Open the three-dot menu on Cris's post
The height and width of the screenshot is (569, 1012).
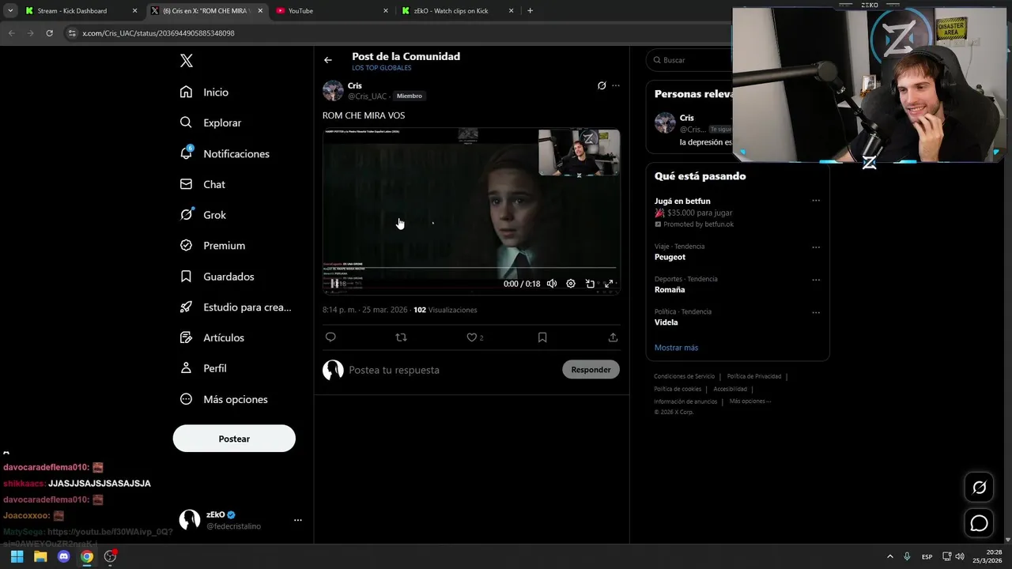click(x=616, y=85)
